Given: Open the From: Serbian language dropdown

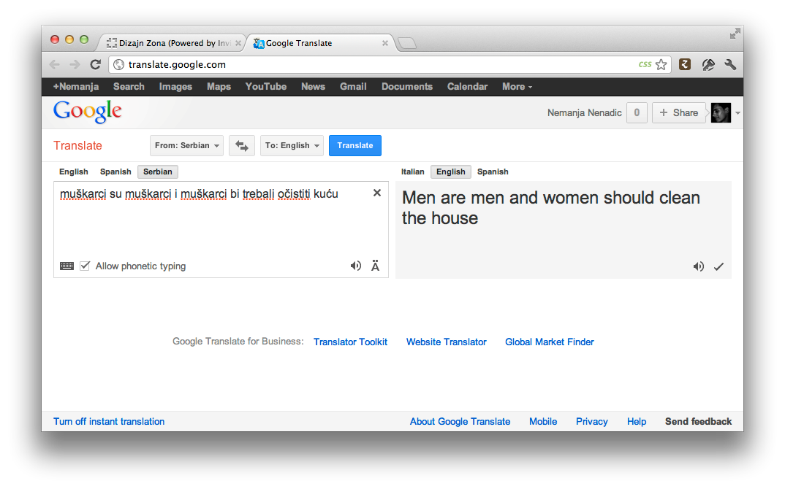Looking at the screenshot, I should 186,145.
